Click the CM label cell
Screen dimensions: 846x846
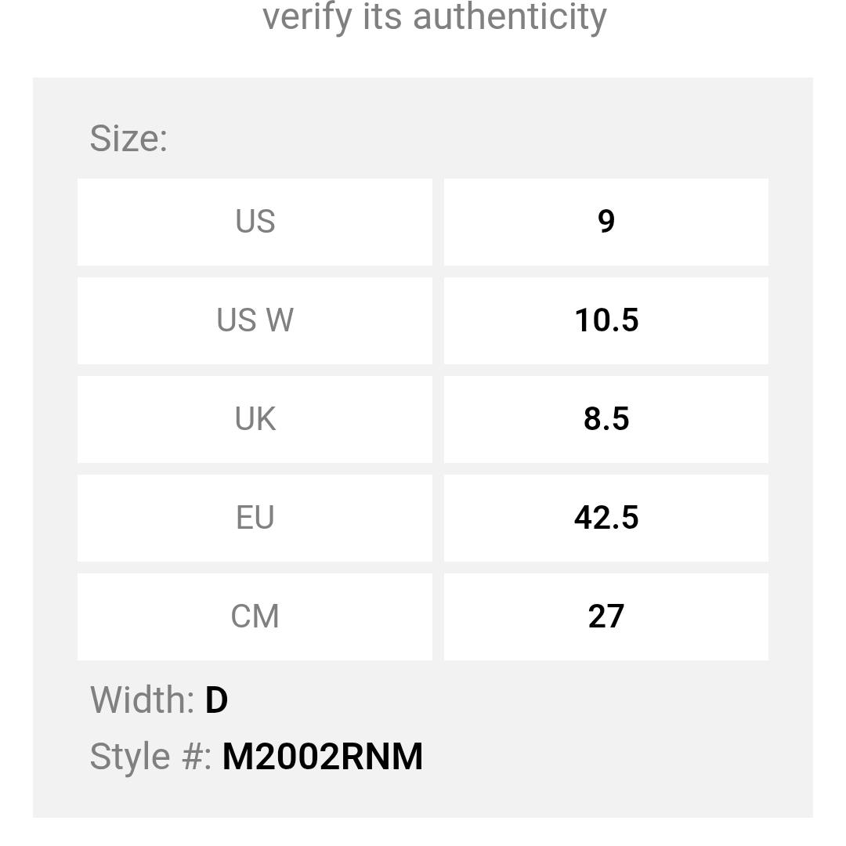click(255, 616)
